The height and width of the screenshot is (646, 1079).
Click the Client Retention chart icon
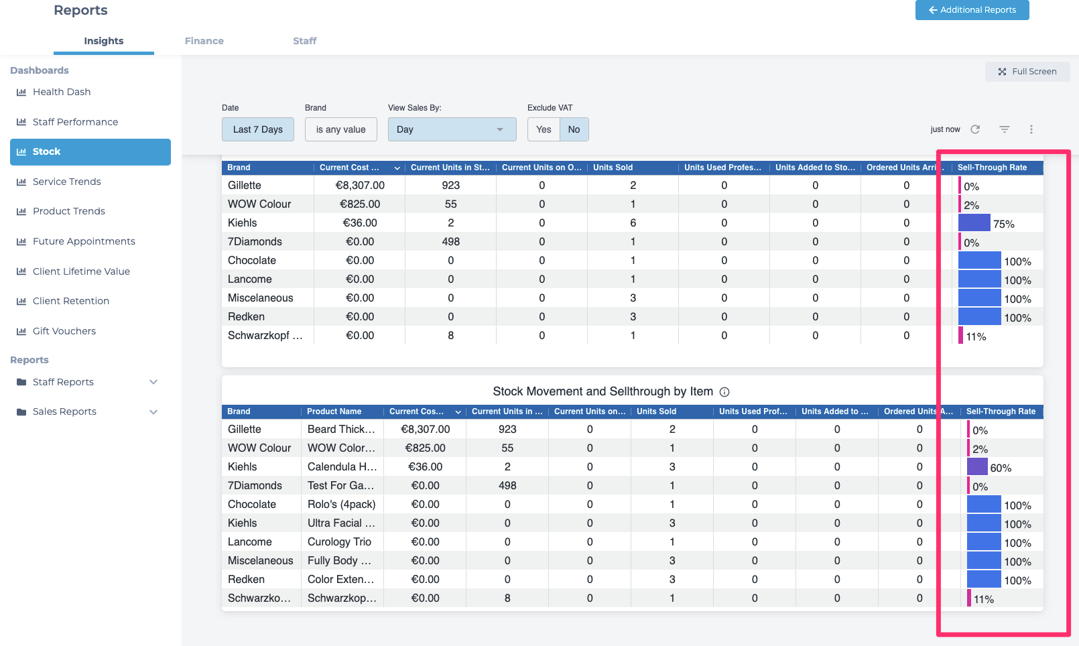(x=21, y=301)
